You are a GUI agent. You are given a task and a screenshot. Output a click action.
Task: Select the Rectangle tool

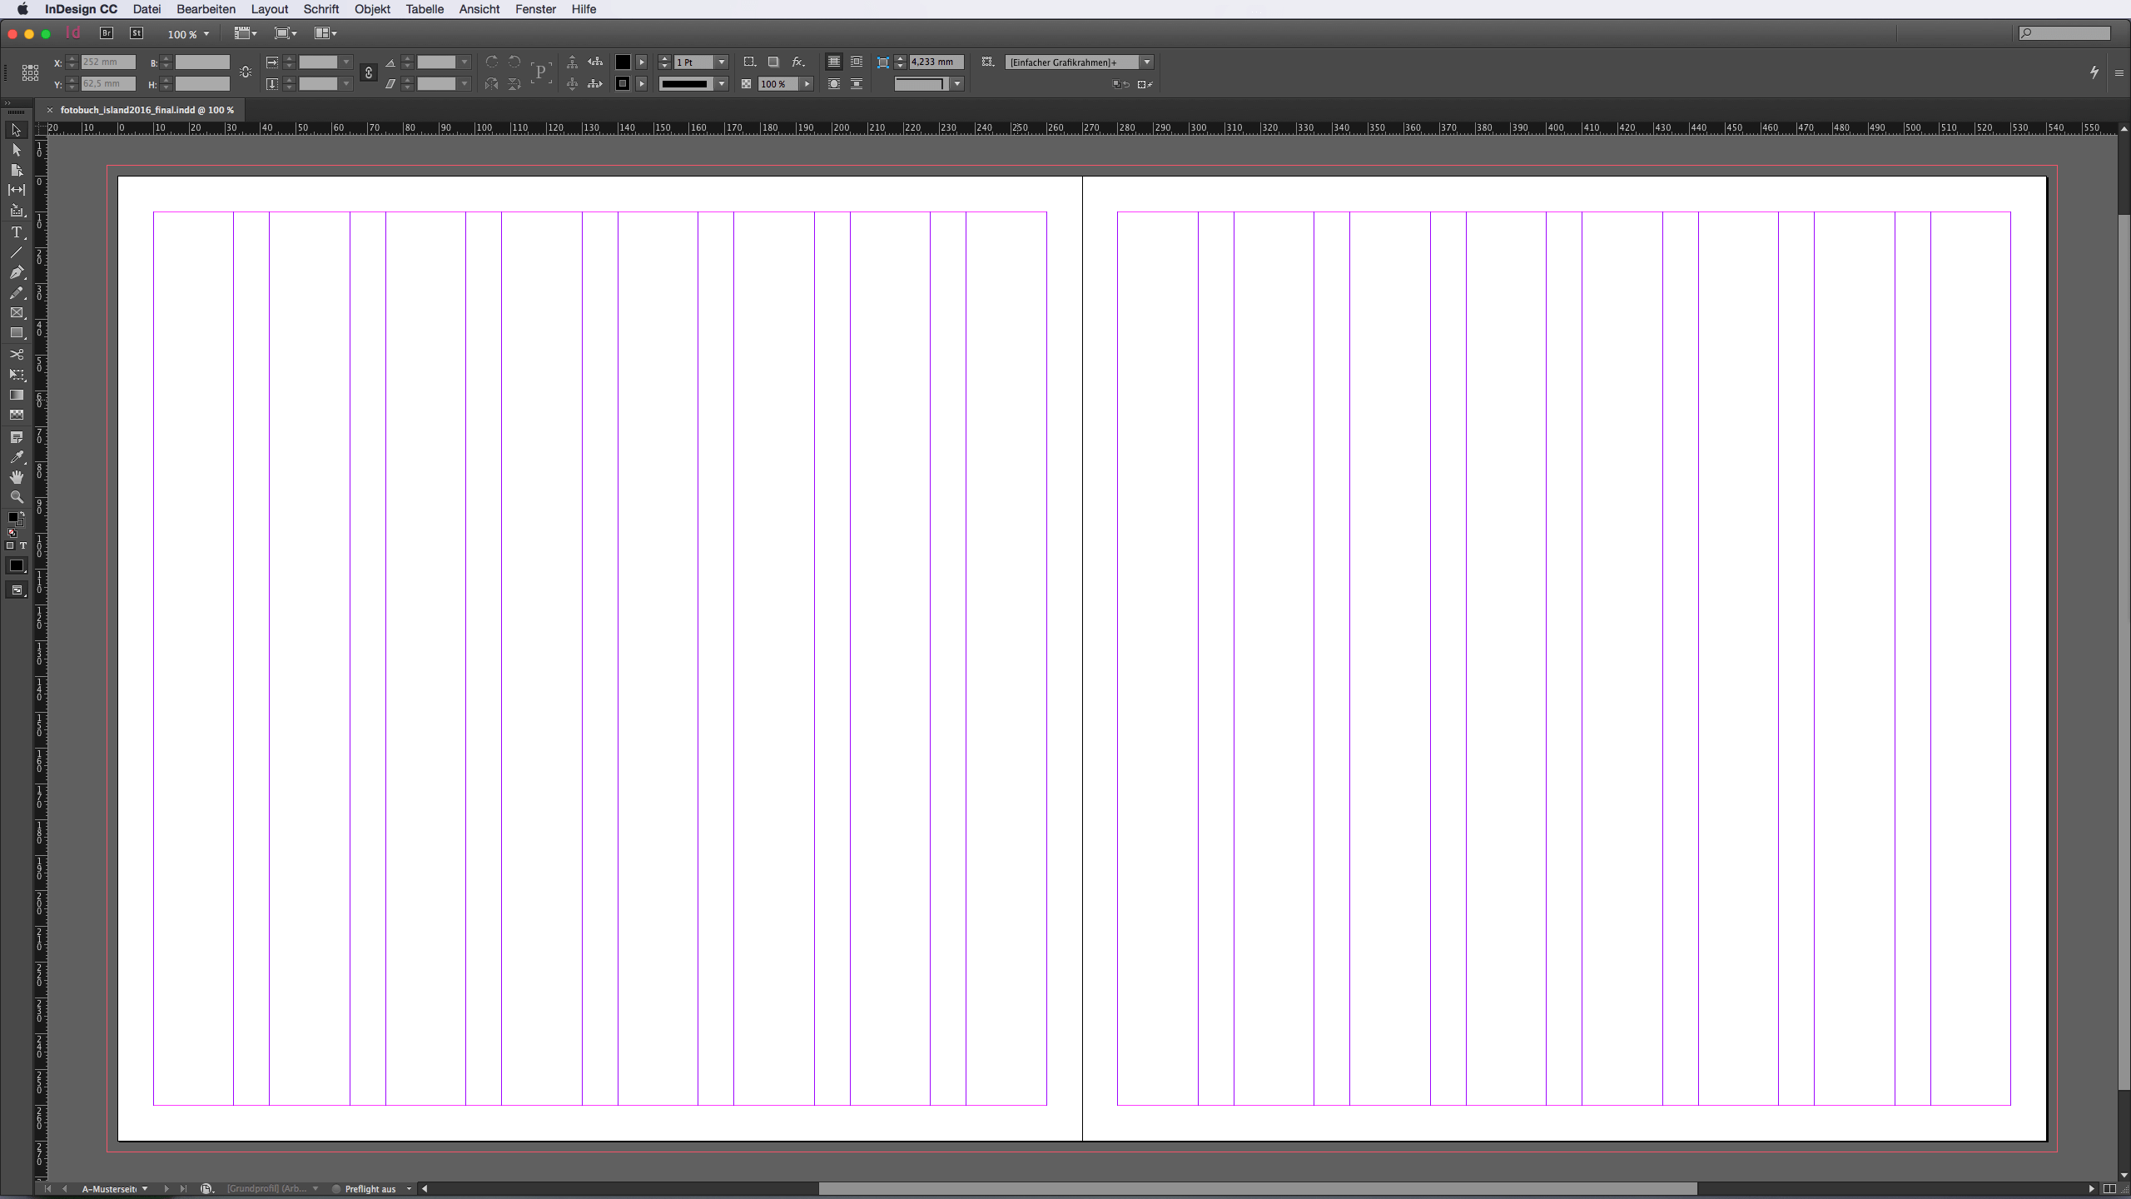[16, 333]
